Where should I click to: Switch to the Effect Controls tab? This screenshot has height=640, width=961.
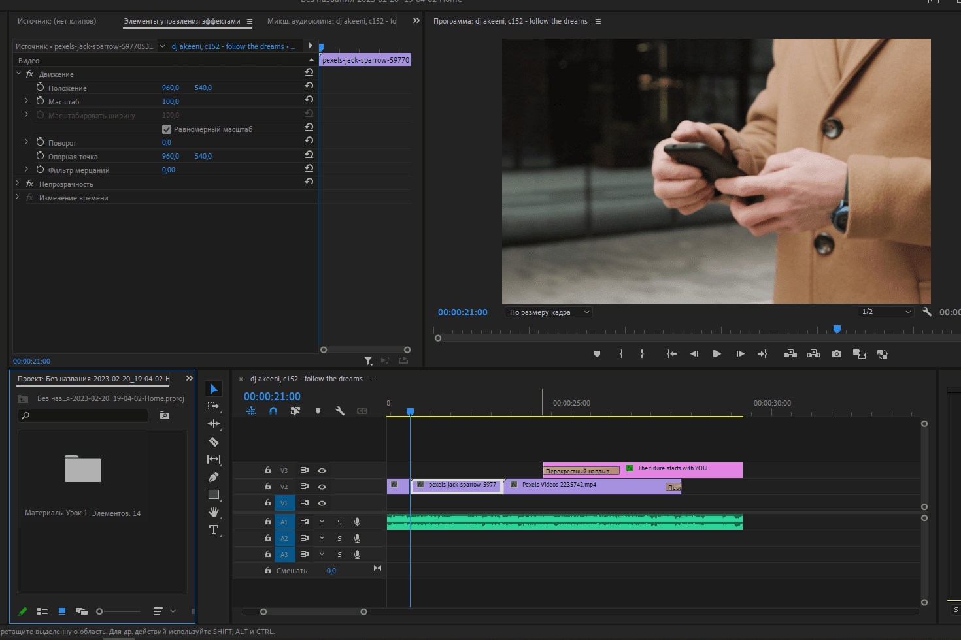point(182,21)
